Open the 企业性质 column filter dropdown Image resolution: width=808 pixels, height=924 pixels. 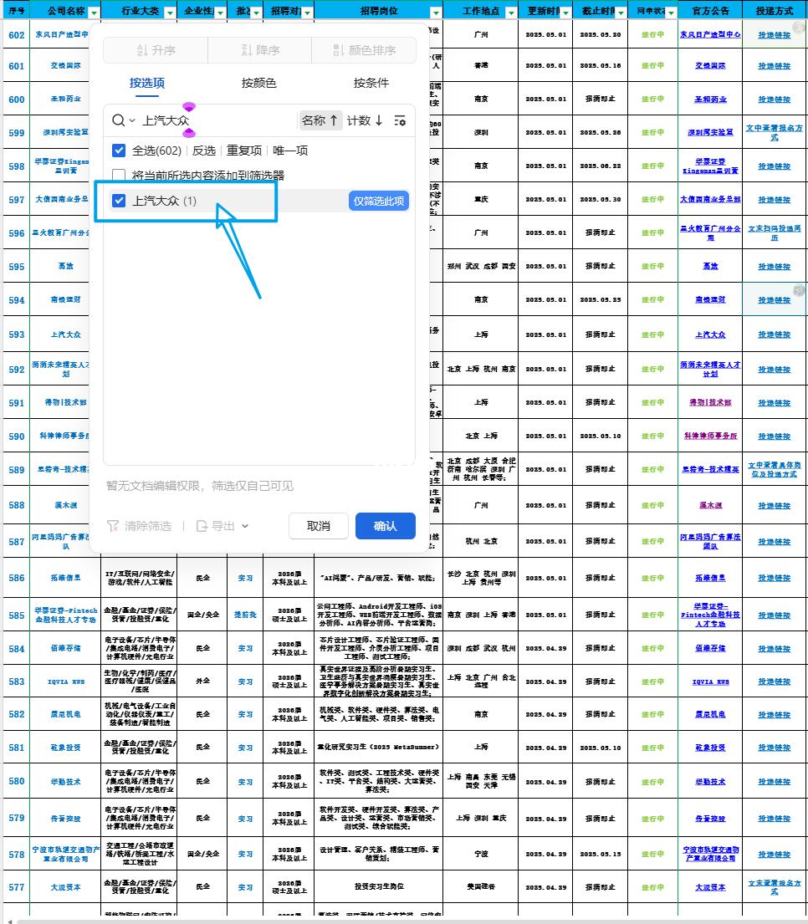point(221,13)
